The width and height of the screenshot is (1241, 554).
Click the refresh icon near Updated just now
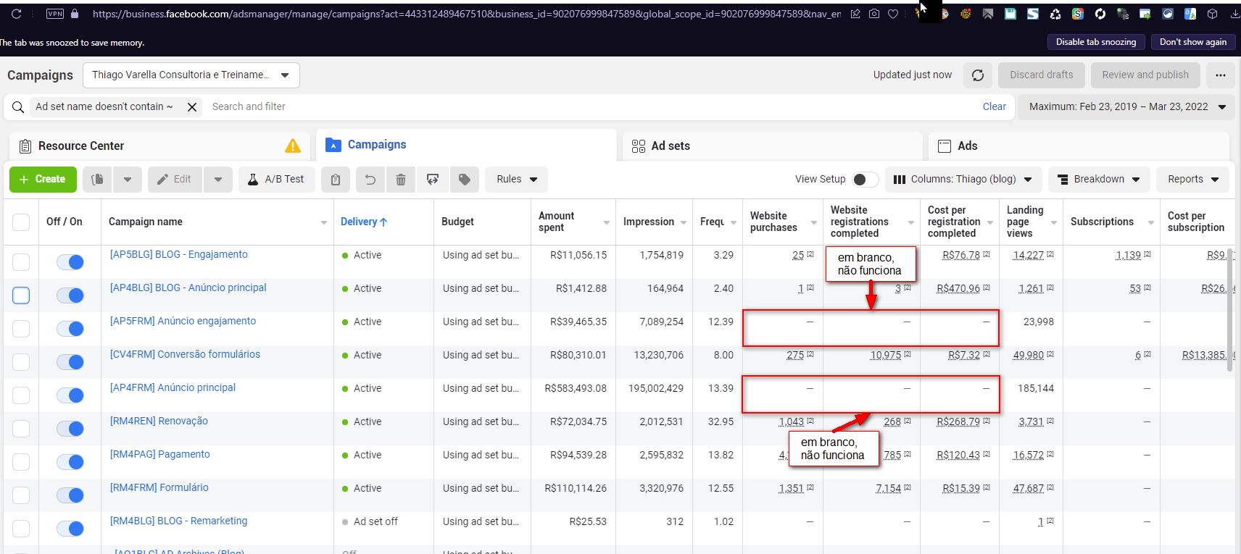pos(978,75)
